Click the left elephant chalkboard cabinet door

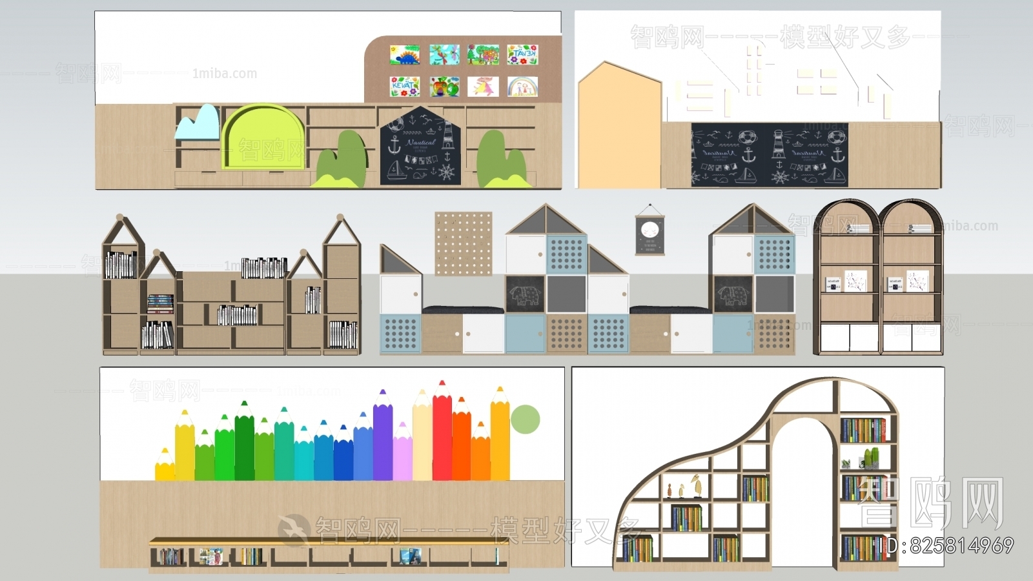(x=525, y=294)
